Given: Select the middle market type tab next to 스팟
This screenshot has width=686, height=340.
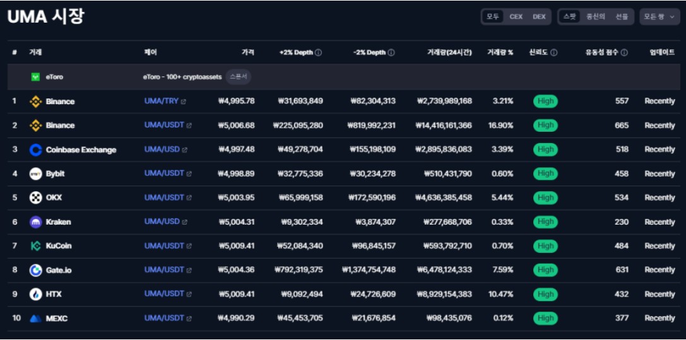Looking at the screenshot, I should [x=596, y=16].
